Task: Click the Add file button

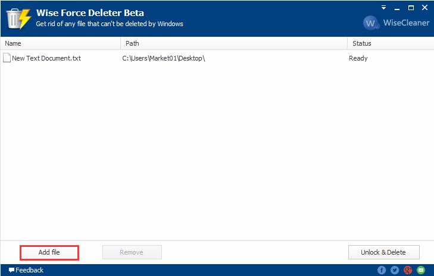Action: pyautogui.click(x=49, y=252)
